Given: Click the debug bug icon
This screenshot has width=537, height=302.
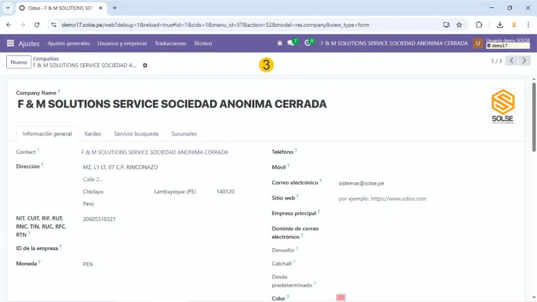Looking at the screenshot, I should (280, 44).
